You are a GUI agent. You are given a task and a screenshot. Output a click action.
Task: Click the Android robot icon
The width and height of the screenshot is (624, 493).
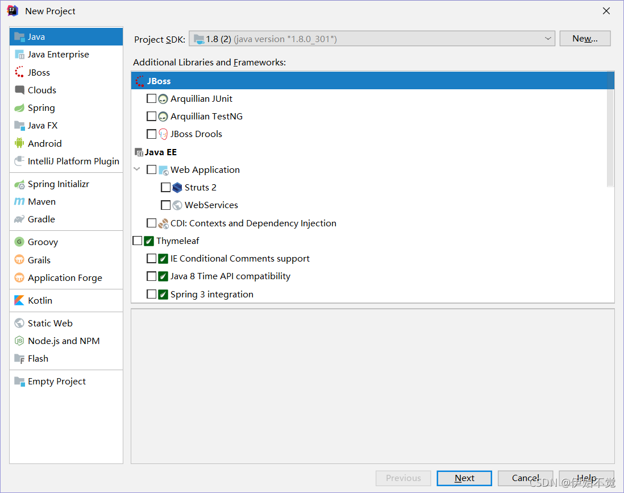pyautogui.click(x=19, y=143)
